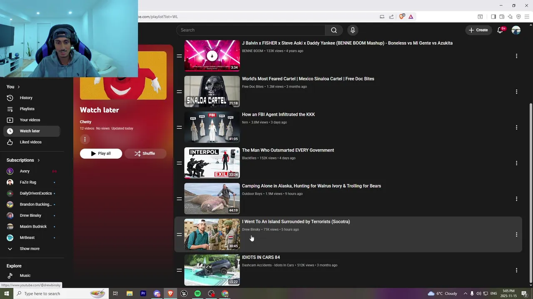Click the Brave Shields lion icon

tap(401, 17)
